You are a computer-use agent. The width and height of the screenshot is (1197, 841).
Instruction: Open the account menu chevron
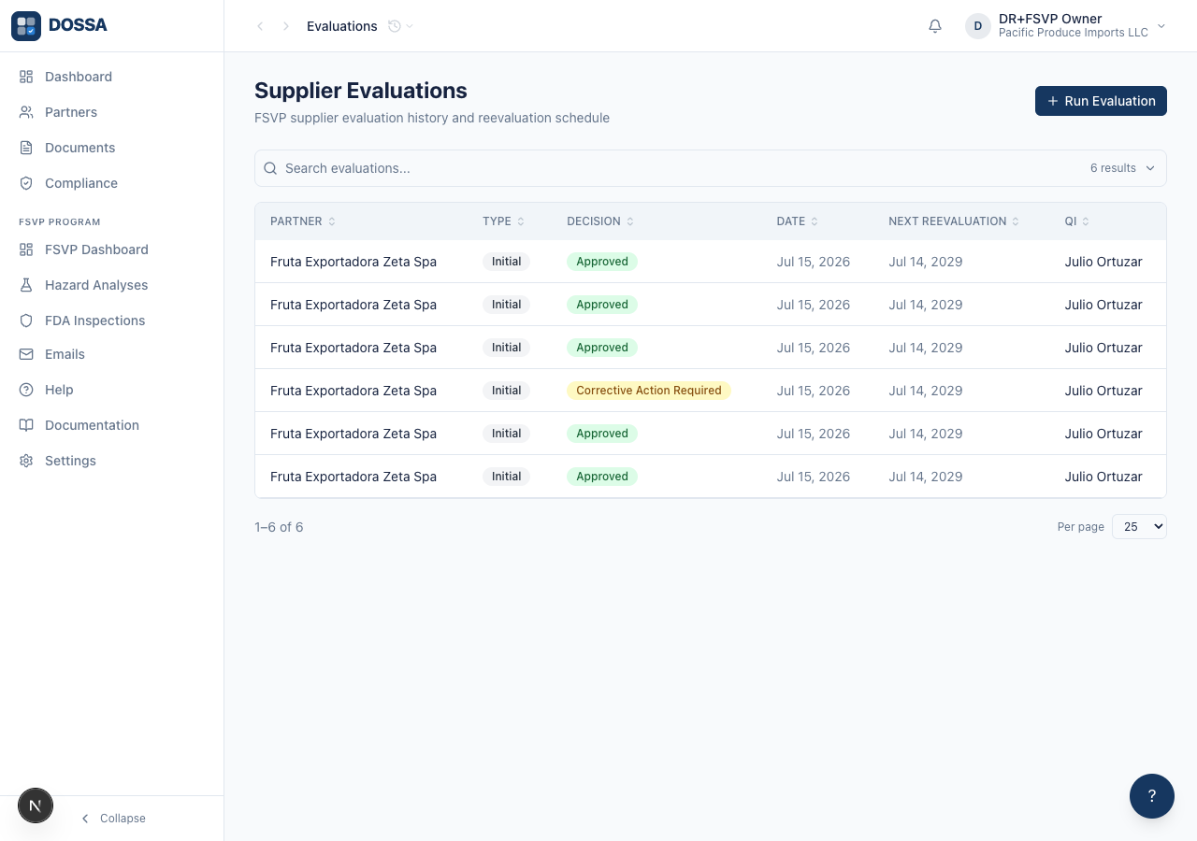[x=1161, y=26]
